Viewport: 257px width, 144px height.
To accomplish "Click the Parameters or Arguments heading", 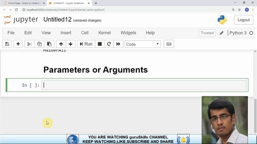I will [96, 70].
